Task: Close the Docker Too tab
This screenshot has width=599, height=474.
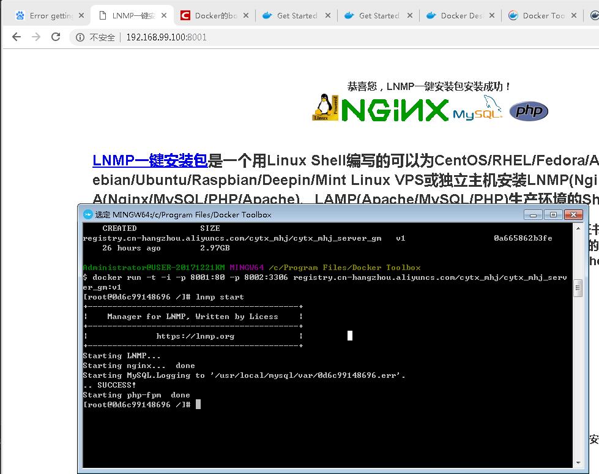Action: (x=574, y=16)
